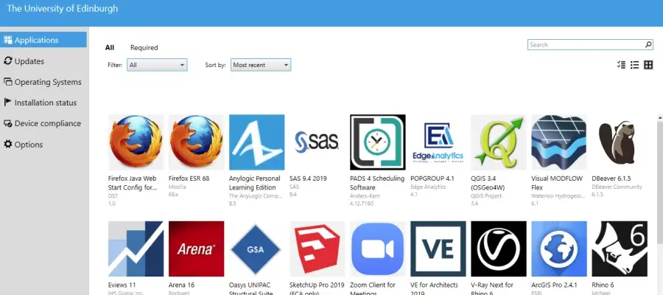Switch to the All tab
The width and height of the screenshot is (663, 295).
(x=110, y=47)
